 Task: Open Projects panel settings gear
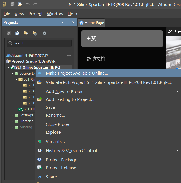click(x=45, y=33)
